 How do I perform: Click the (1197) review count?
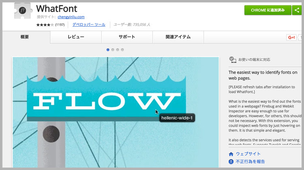60,25
